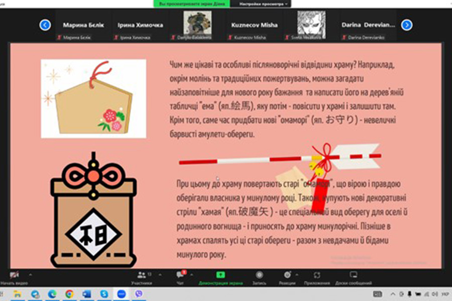This screenshot has width=452, height=301.
Task: Expand the caret next to Chat
Action: [192, 275]
